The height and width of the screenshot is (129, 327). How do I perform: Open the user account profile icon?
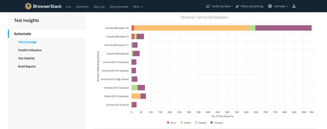[294, 6]
